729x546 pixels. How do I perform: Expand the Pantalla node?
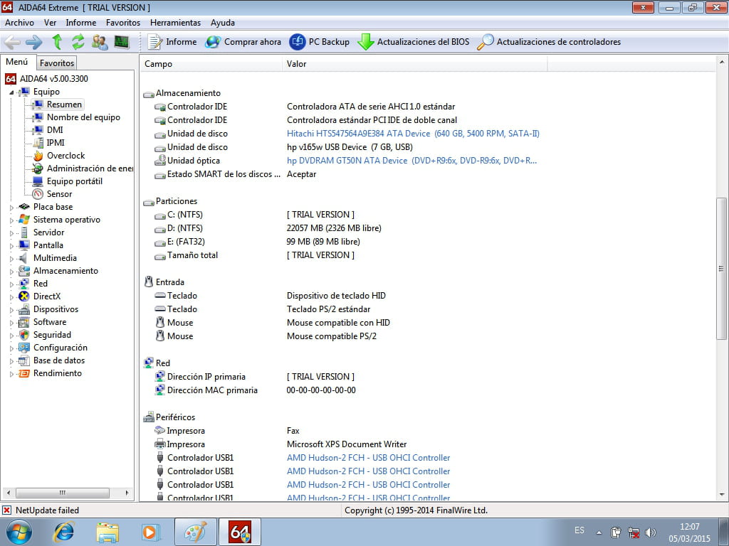click(x=11, y=245)
